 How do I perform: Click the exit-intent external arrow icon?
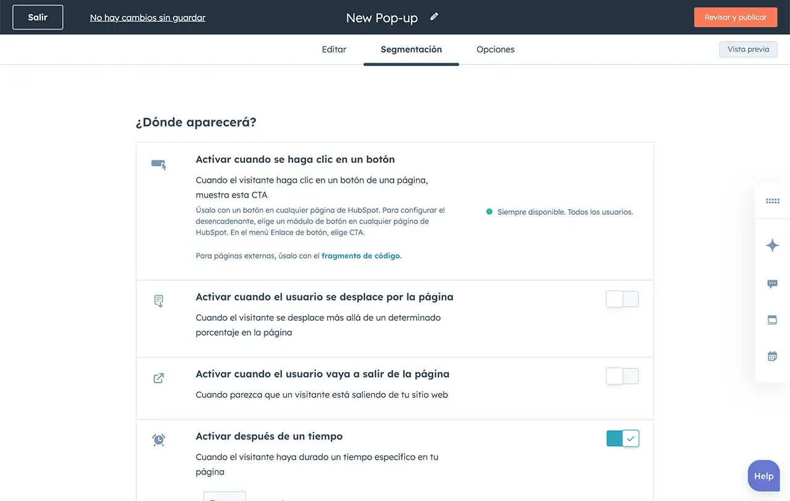point(159,378)
